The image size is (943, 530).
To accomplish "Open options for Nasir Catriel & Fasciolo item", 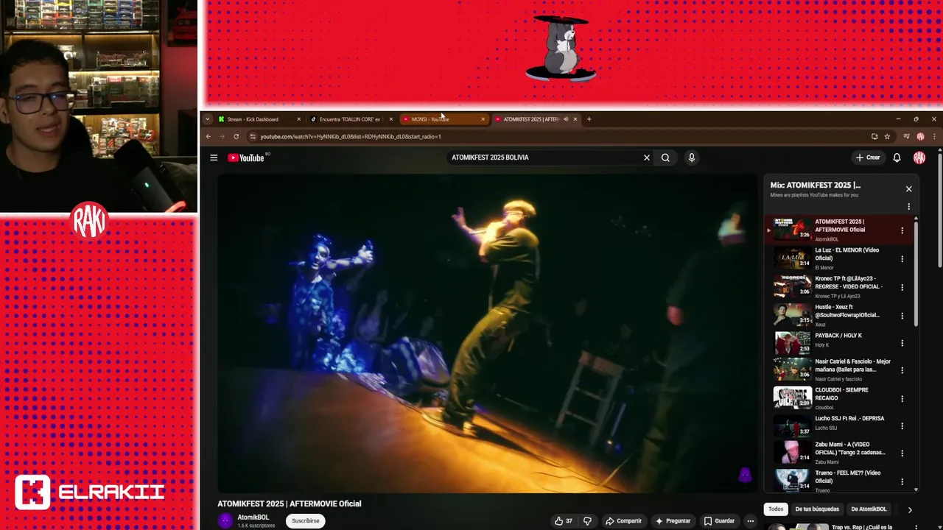I will point(902,370).
